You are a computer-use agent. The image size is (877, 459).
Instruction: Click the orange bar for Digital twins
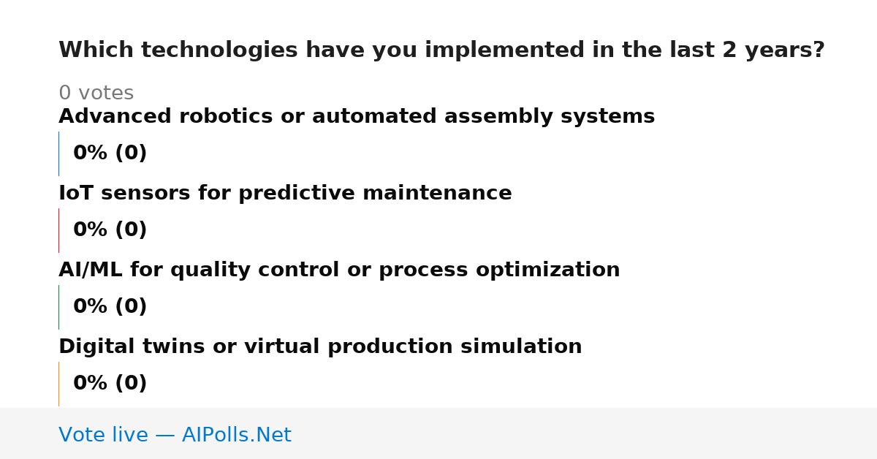tap(58, 384)
